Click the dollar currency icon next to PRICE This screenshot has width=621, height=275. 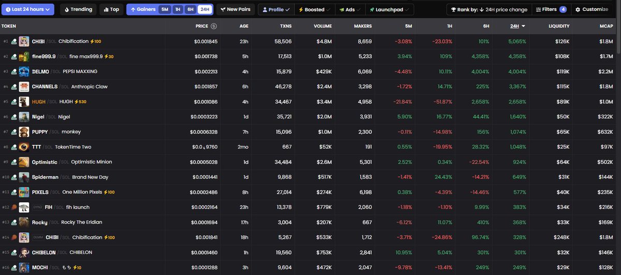214,26
